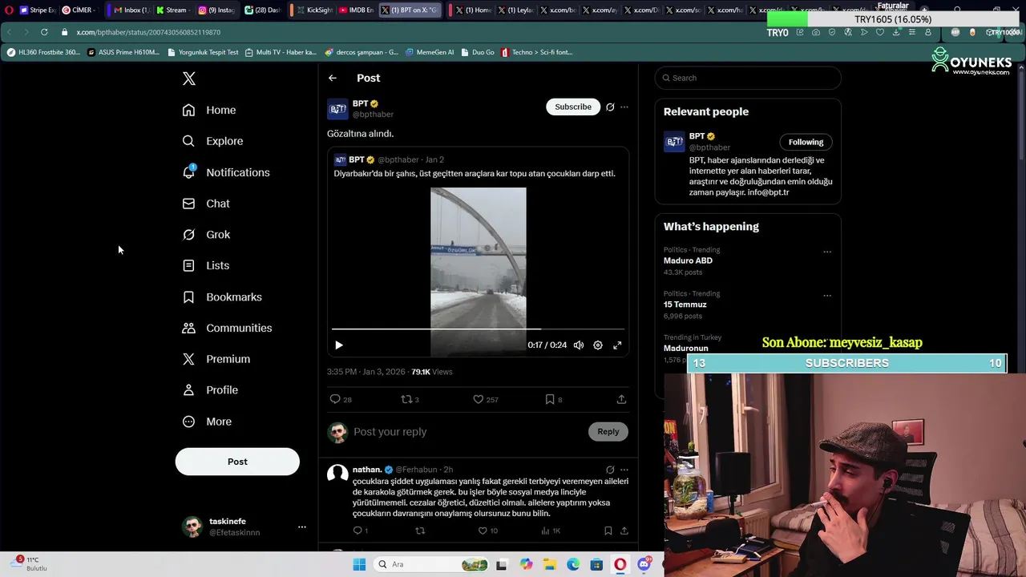Click the Search box on X
This screenshot has height=577, width=1026.
click(x=748, y=78)
